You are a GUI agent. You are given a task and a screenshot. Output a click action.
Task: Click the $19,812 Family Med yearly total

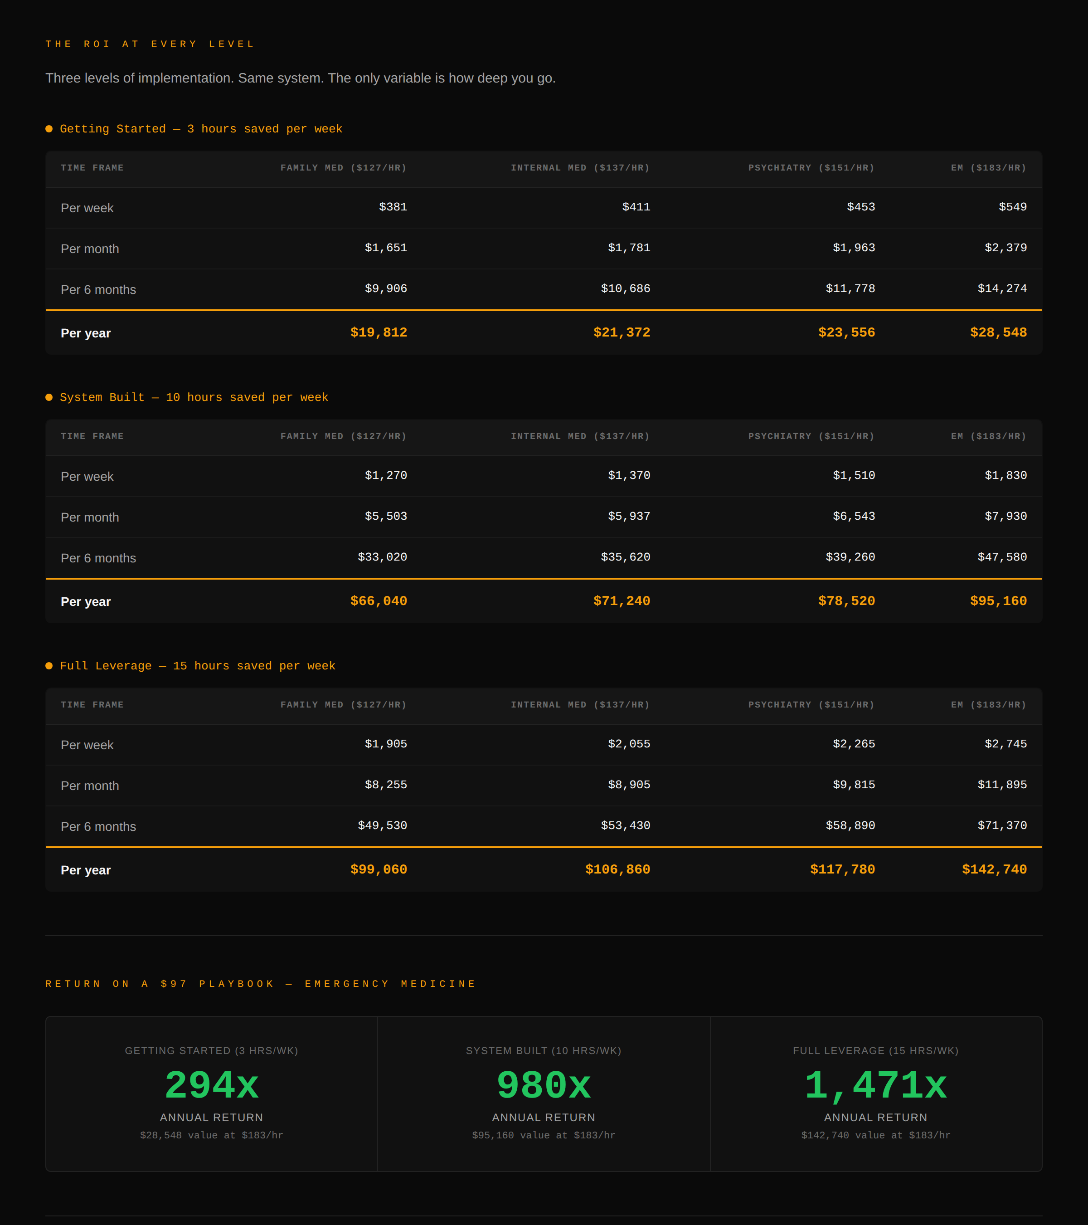click(379, 332)
